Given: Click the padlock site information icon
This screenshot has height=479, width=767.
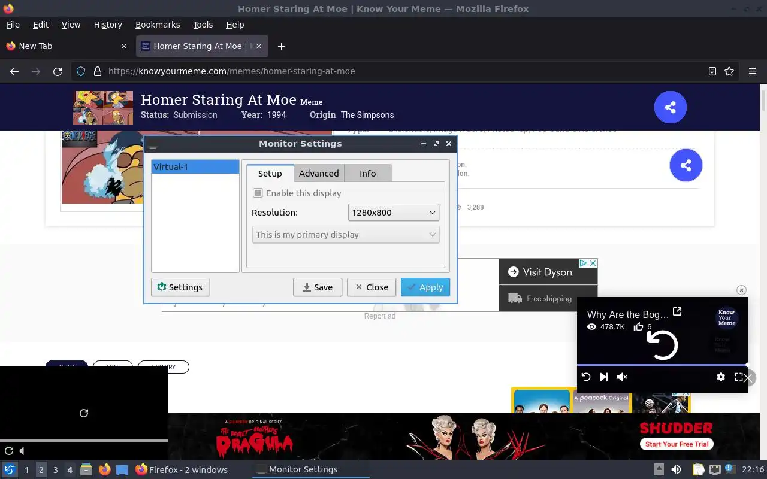Looking at the screenshot, I should (x=97, y=71).
